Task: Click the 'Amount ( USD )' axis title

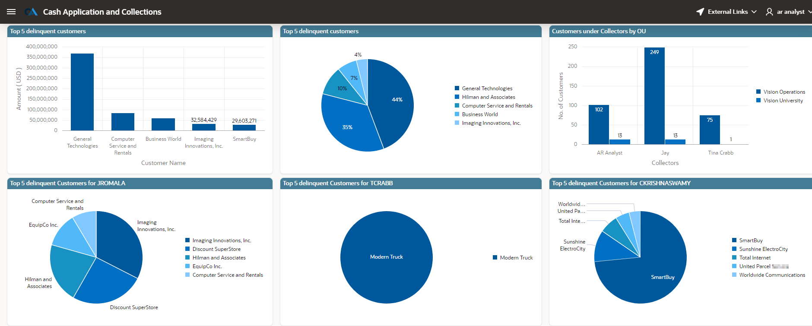Action: (19, 89)
